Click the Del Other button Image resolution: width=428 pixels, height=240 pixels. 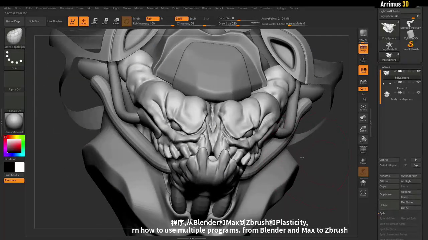pos(411,202)
